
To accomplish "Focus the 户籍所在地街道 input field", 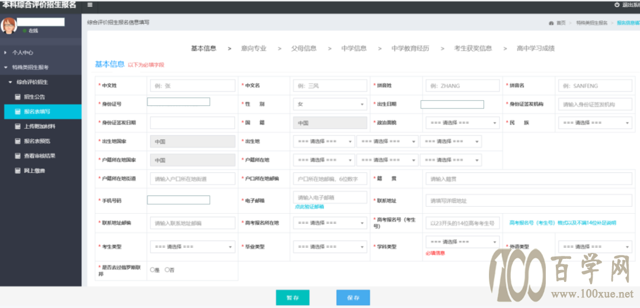I will coord(193,179).
